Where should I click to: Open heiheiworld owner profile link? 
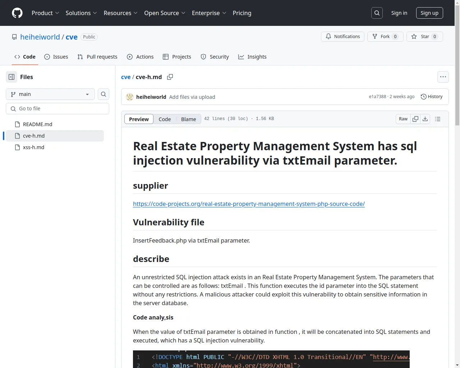(40, 37)
